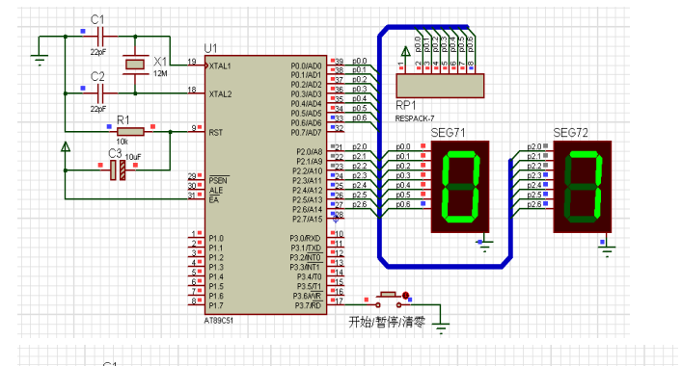Viewport: 682px width, 366px height.
Task: Click resistor R1 10k component
Action: coord(130,132)
